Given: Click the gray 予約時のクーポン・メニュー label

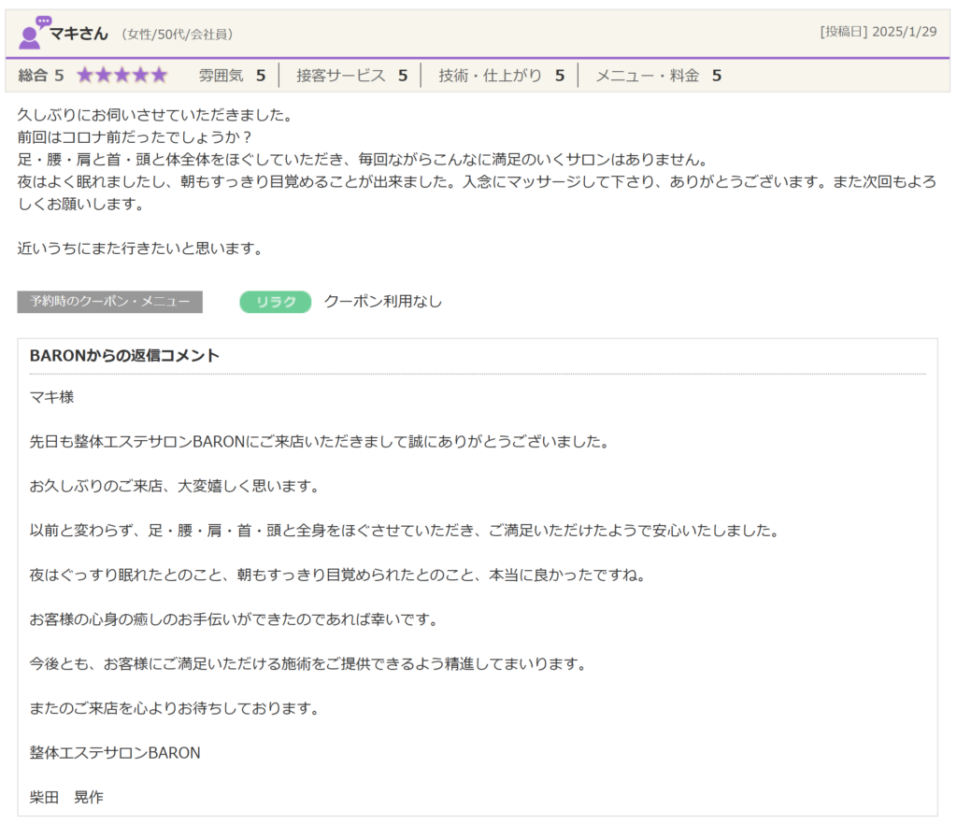Looking at the screenshot, I should click(x=109, y=302).
